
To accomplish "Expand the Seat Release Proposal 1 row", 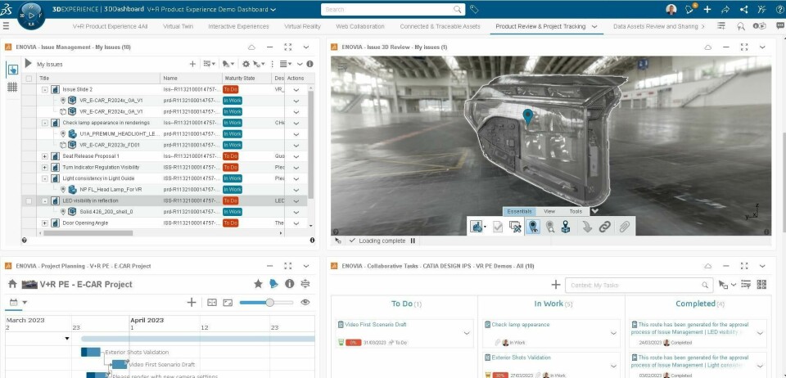I will 45,155.
